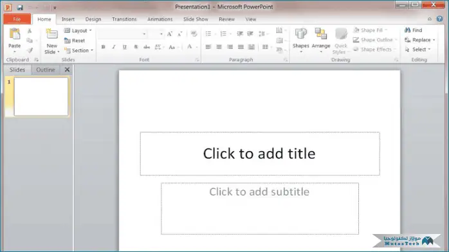Click the Shape Outline button

click(x=375, y=40)
